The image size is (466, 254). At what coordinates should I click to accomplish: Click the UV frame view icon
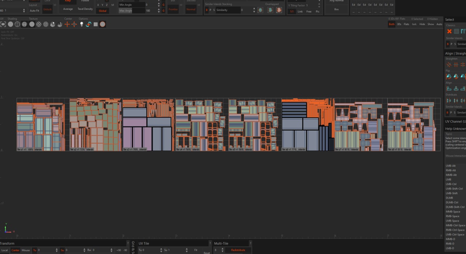pos(3,24)
